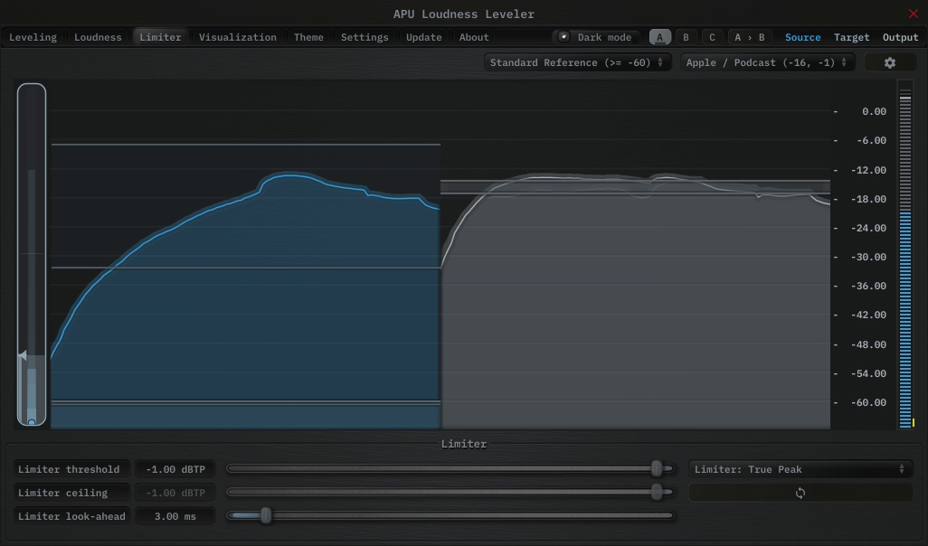Open Standard Reference dropdown

[577, 62]
